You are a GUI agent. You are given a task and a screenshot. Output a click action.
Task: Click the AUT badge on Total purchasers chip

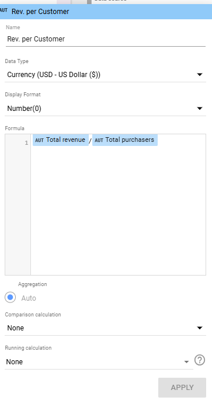pos(99,140)
